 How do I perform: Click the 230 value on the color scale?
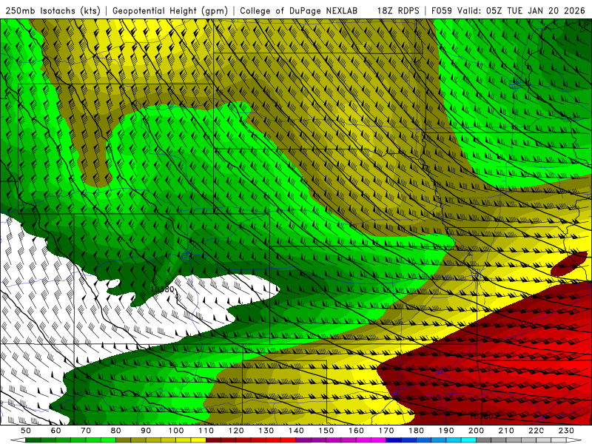point(566,431)
